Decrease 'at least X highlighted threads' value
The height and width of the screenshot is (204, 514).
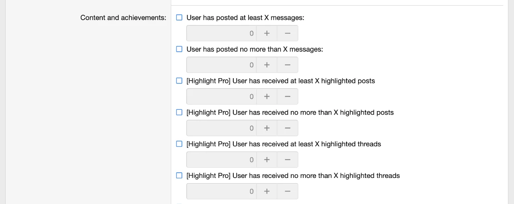tap(288, 160)
